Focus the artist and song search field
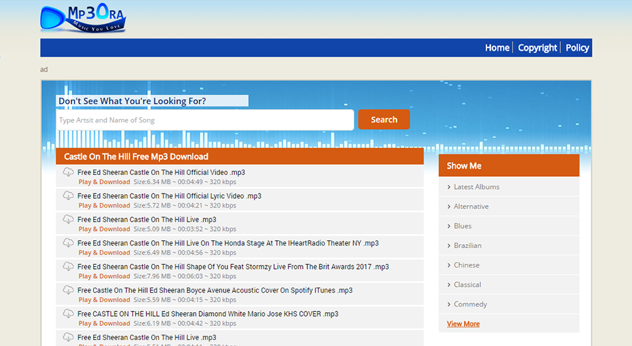The height and width of the screenshot is (346, 632). tap(205, 120)
